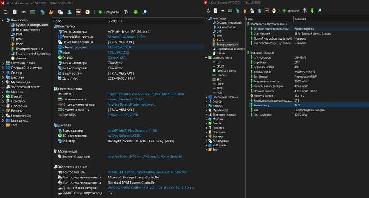Click OSD icon in right window toolbar

[267, 11]
